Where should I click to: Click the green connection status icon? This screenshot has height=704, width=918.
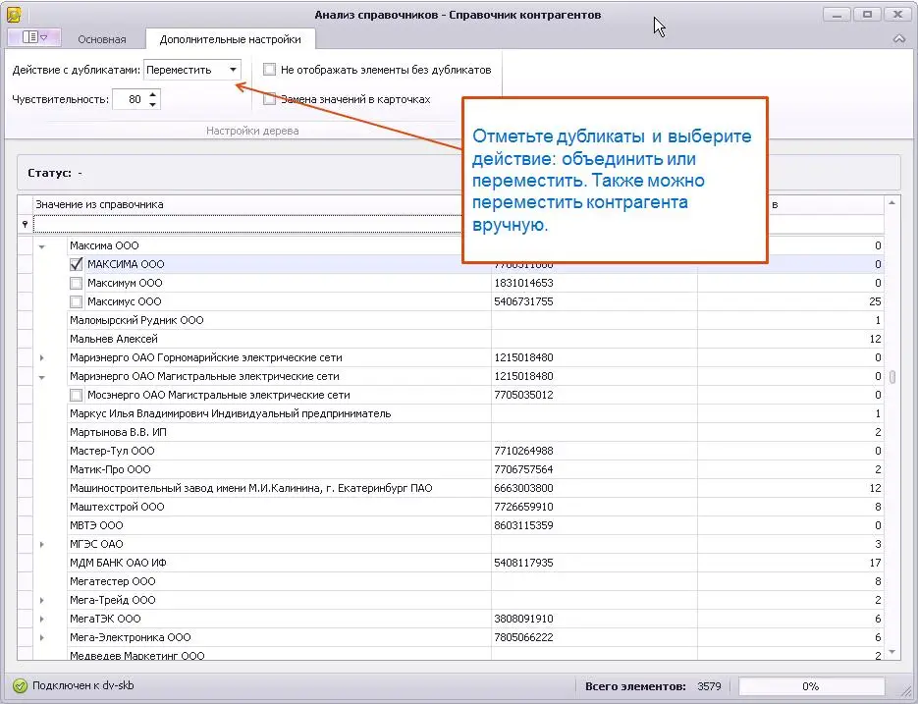tap(20, 687)
